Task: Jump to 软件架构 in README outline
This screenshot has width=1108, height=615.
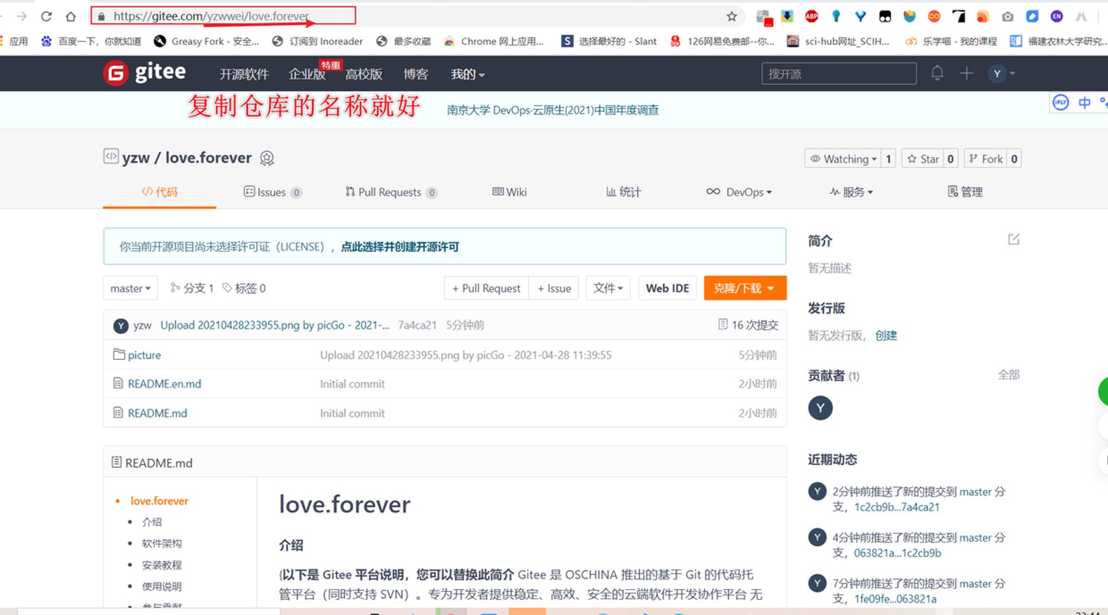Action: pos(162,544)
